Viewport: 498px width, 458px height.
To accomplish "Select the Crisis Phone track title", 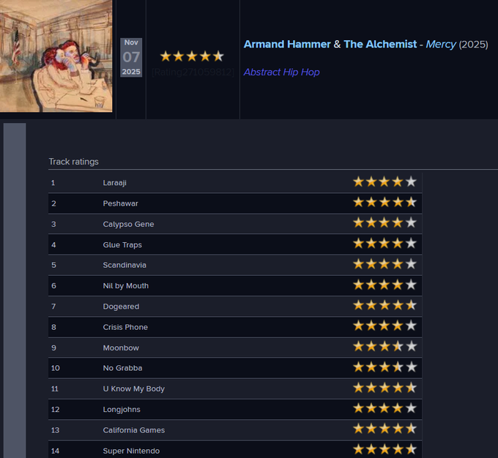I will (x=125, y=327).
